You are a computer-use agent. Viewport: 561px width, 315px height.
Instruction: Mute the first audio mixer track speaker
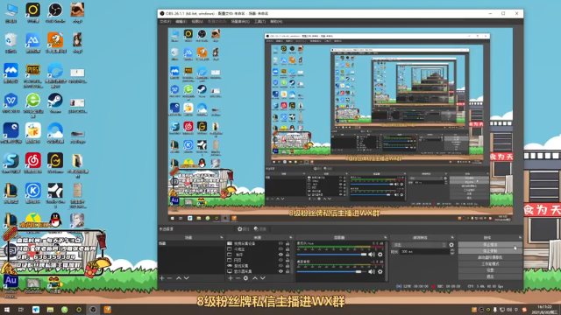[372, 255]
